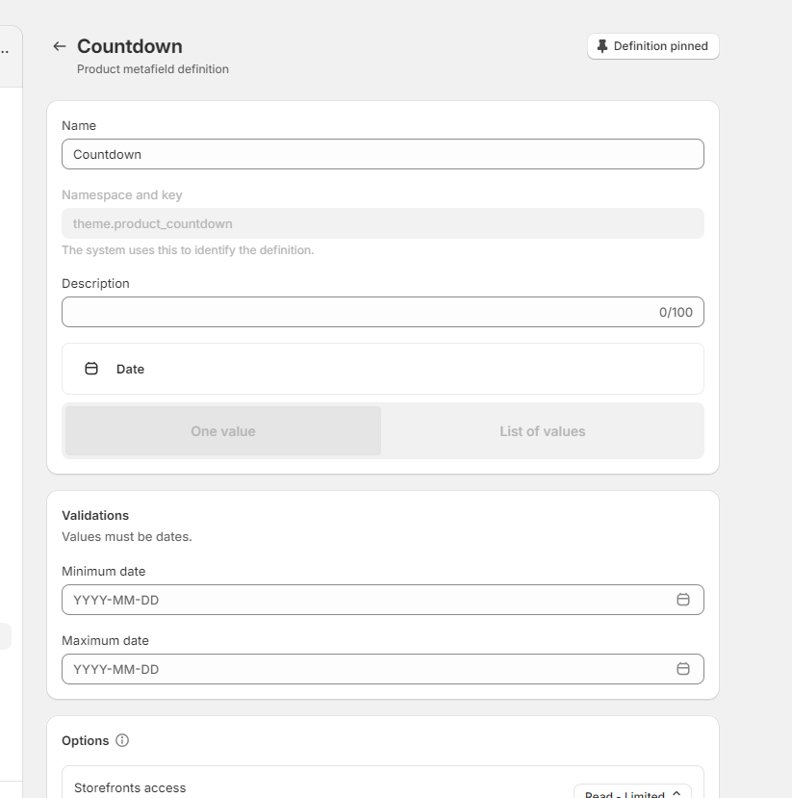Open the Maximum date calendar picker icon

[x=683, y=669]
